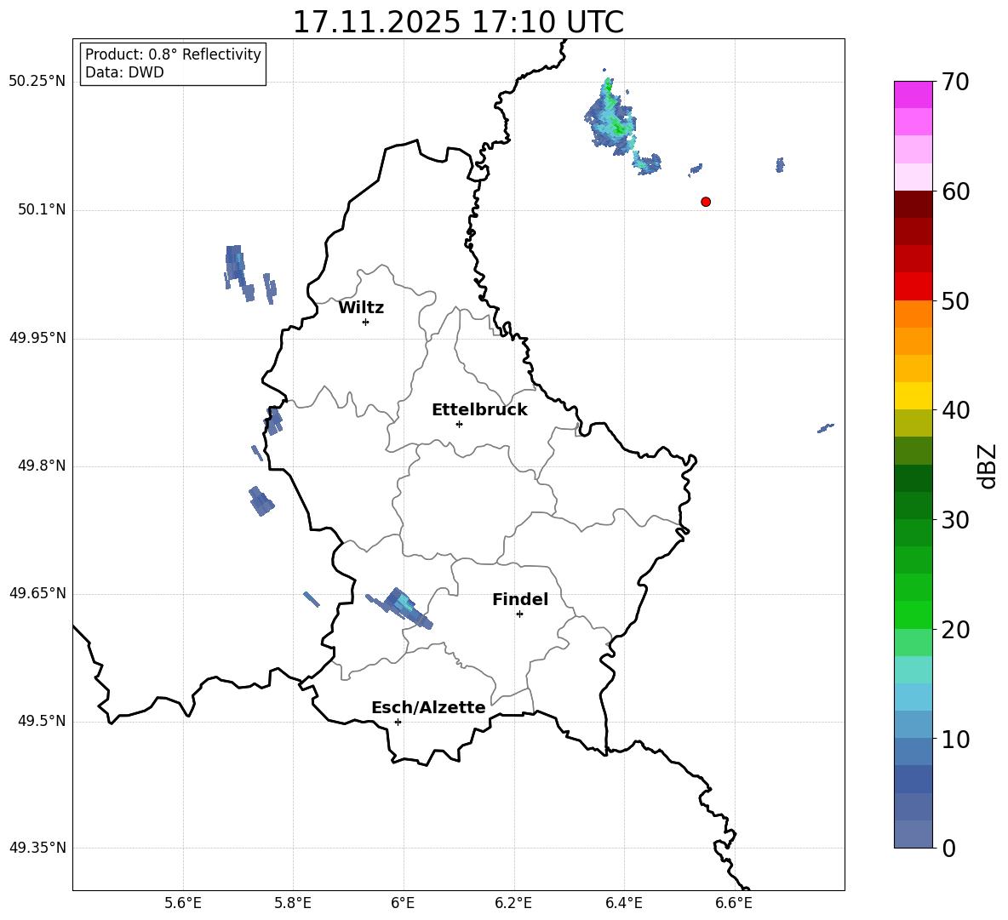Click the Wiltz station cross marker
Screen dimensions: 1008x920
[365, 322]
